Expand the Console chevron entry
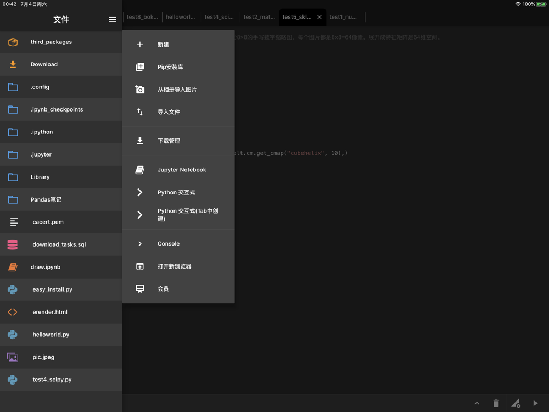549x412 pixels. [140, 244]
